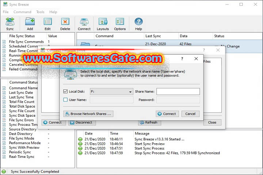Open the Command menu
263x175 pixels.
pyautogui.click(x=22, y=12)
